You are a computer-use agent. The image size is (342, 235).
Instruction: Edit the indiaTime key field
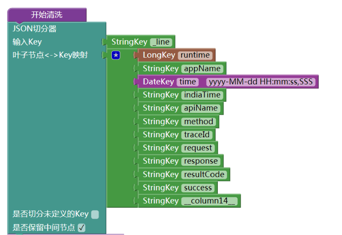[x=202, y=95]
